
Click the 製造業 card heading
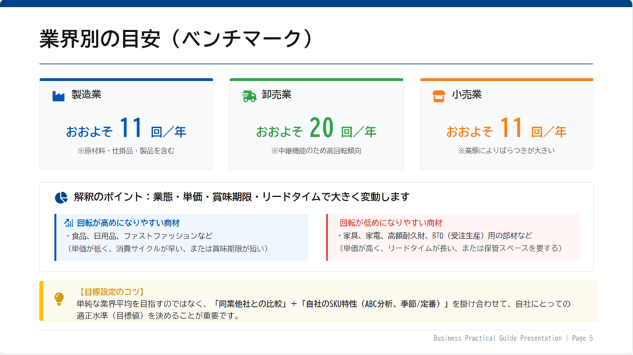click(87, 94)
